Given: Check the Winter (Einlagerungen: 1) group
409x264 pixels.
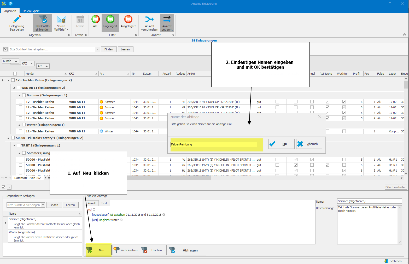Looking at the screenshot, I should click(x=24, y=125).
